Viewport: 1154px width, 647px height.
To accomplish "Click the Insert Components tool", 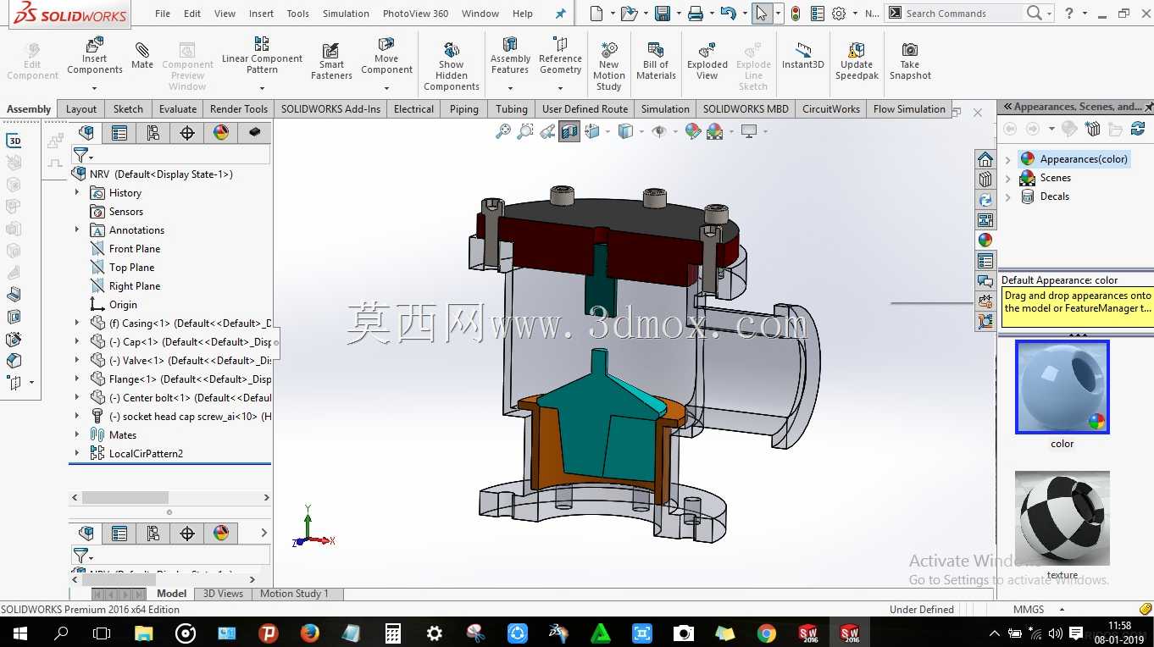I will pyautogui.click(x=95, y=56).
